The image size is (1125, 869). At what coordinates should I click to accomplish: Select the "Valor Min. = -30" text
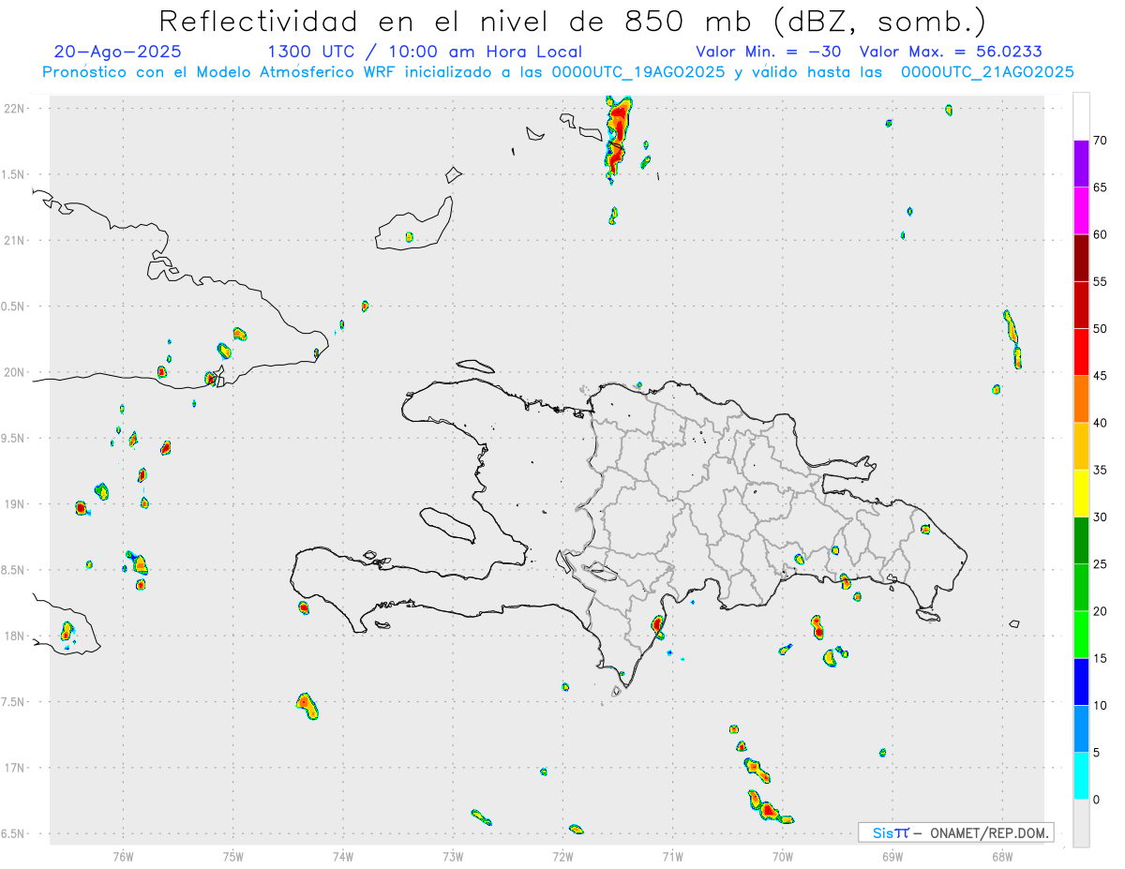767,52
